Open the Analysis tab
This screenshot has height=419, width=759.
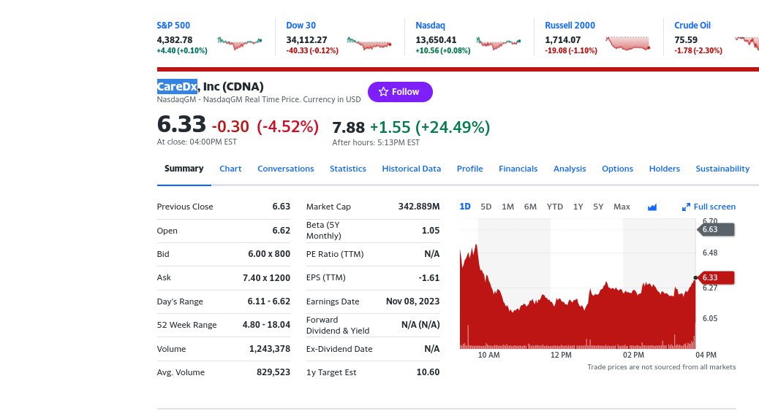570,169
